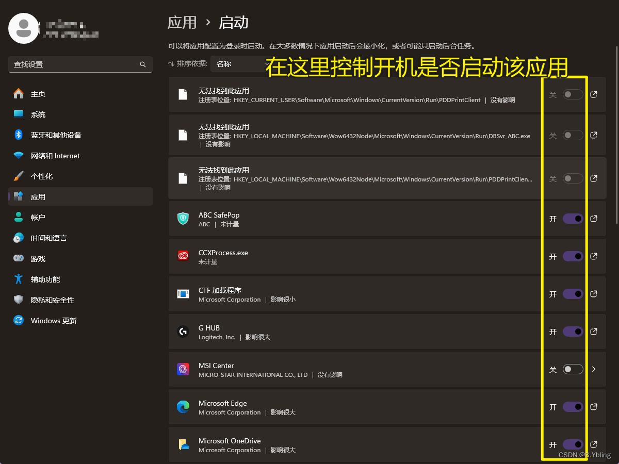Click the 网络和 Internet wifi icon
This screenshot has height=464, width=619.
pos(19,155)
